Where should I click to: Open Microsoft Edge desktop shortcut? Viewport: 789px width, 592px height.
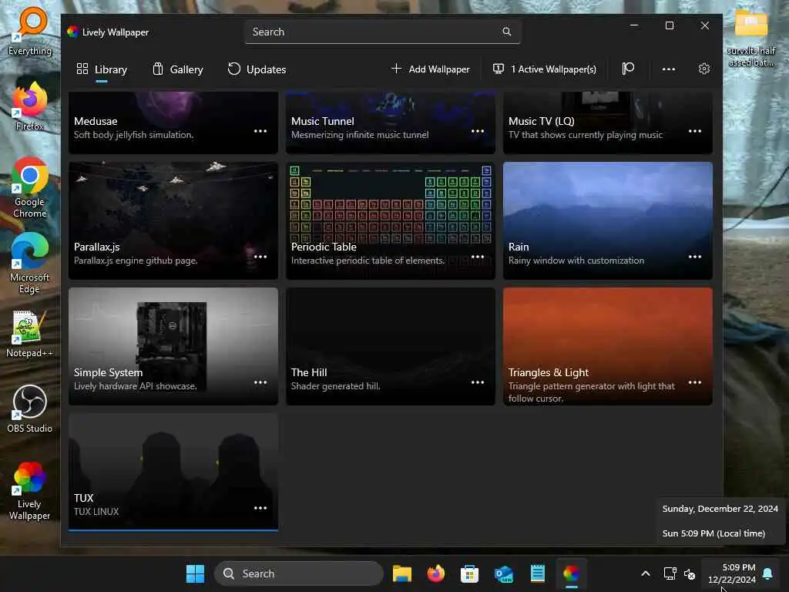(x=29, y=264)
